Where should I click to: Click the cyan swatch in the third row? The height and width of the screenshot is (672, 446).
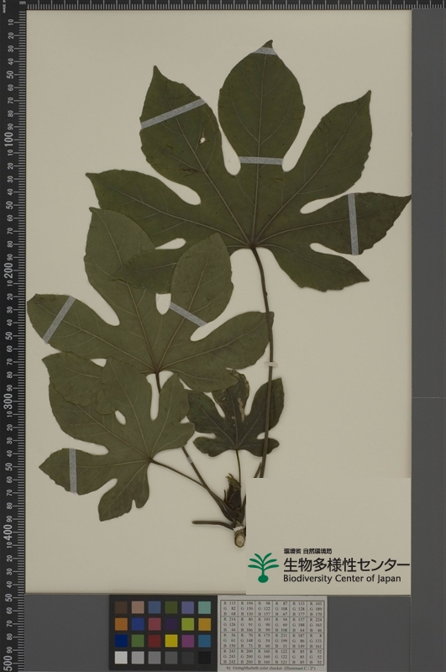click(204, 641)
